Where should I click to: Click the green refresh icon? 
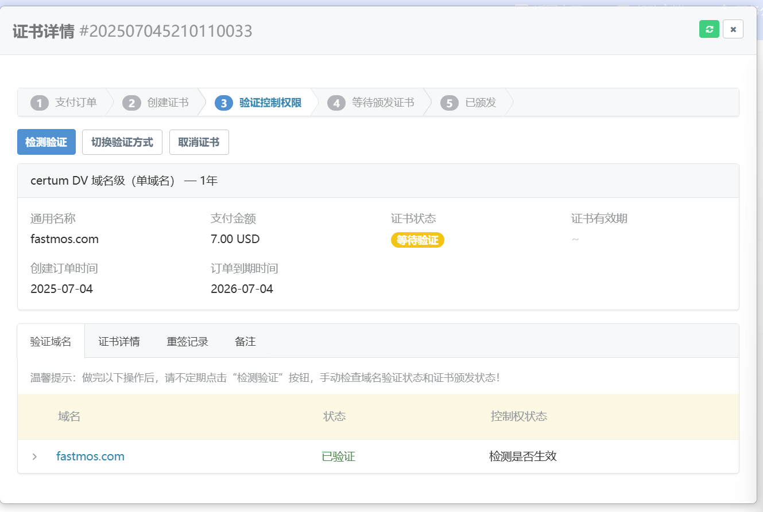pos(709,29)
